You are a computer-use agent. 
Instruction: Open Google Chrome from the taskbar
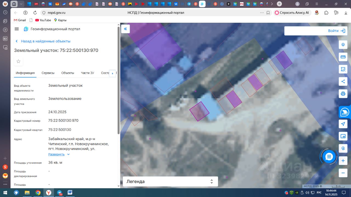tap(38, 193)
